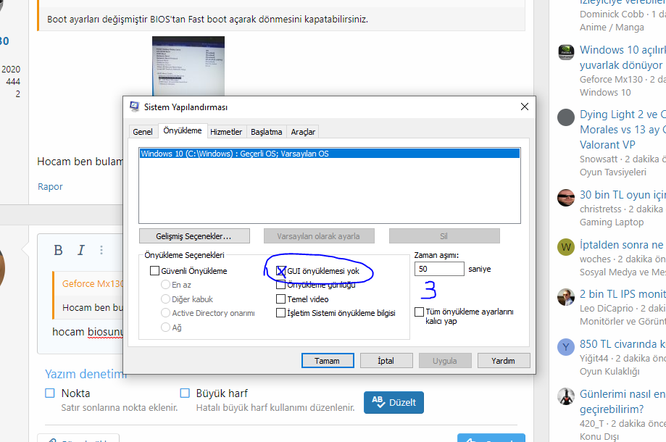Open thread Günlerimi nasıl en geçirebilirim
666x442 pixels.
tap(623, 401)
